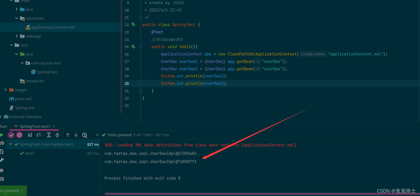Click the wrench settings icon in run sidebar
The width and height of the screenshot is (420, 196).
pos(2,160)
